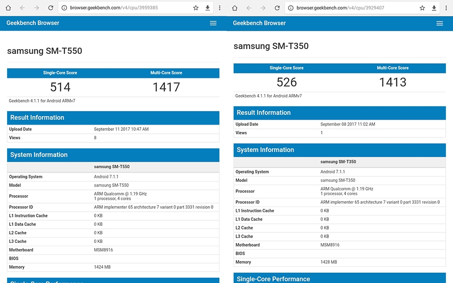The image size is (453, 283).
Task: Click Views value 8 on left page
Action: tap(95, 138)
